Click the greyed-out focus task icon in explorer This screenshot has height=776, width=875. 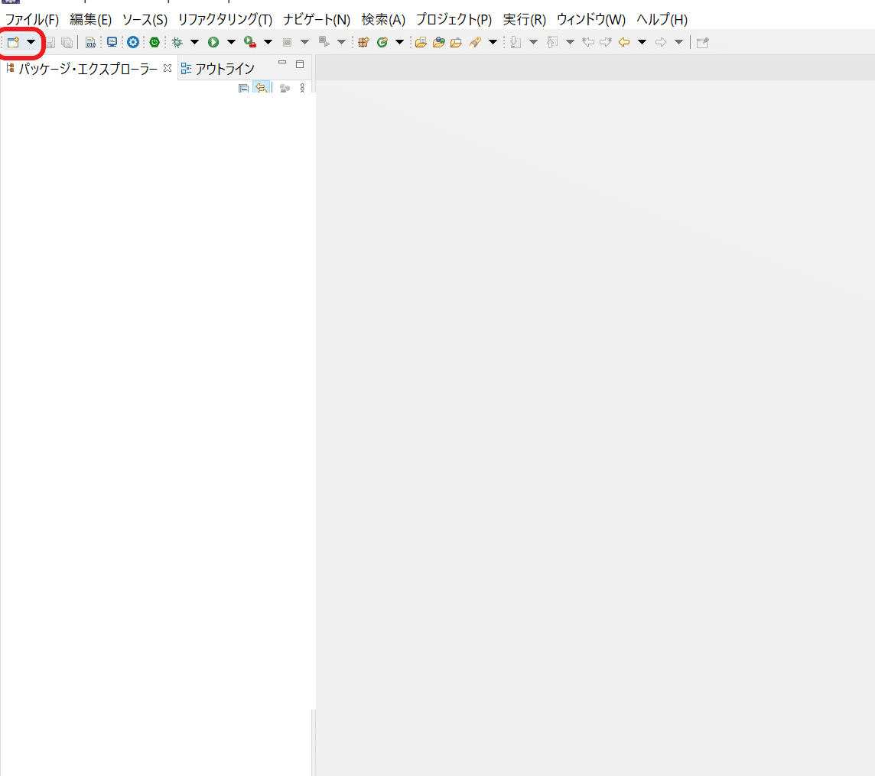click(285, 88)
